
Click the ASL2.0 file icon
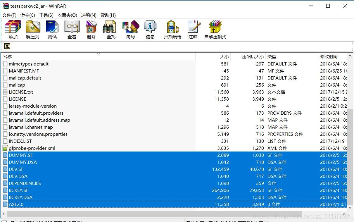coord(5,204)
